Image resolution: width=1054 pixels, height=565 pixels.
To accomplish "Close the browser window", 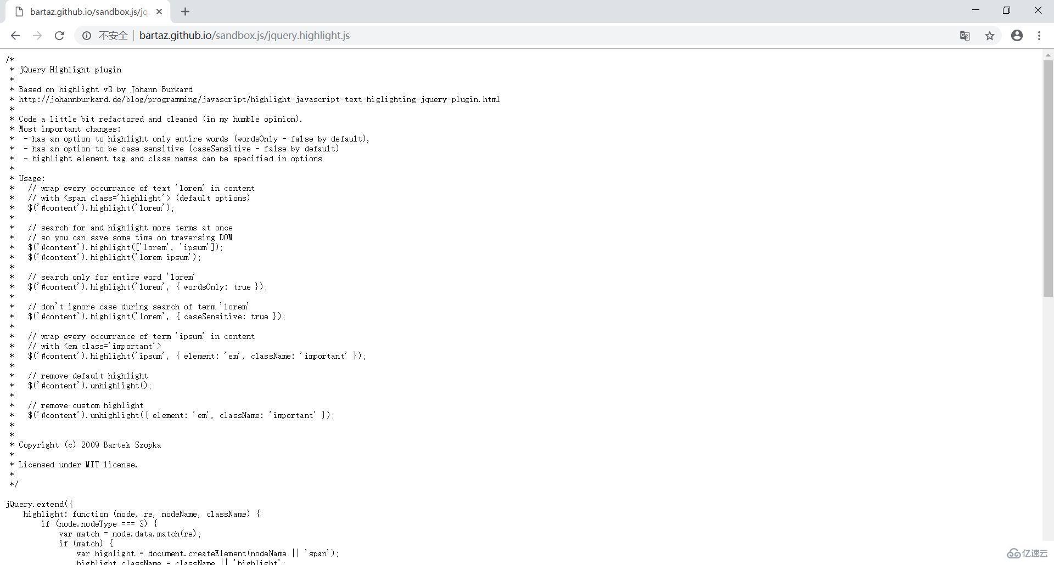I will pyautogui.click(x=1038, y=10).
